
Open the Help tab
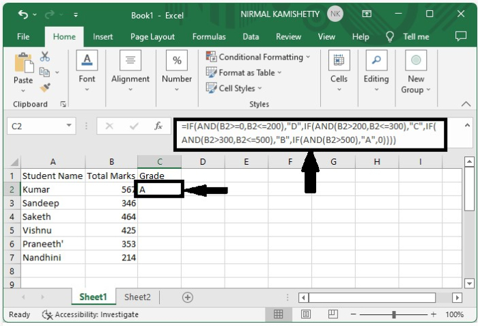[361, 37]
